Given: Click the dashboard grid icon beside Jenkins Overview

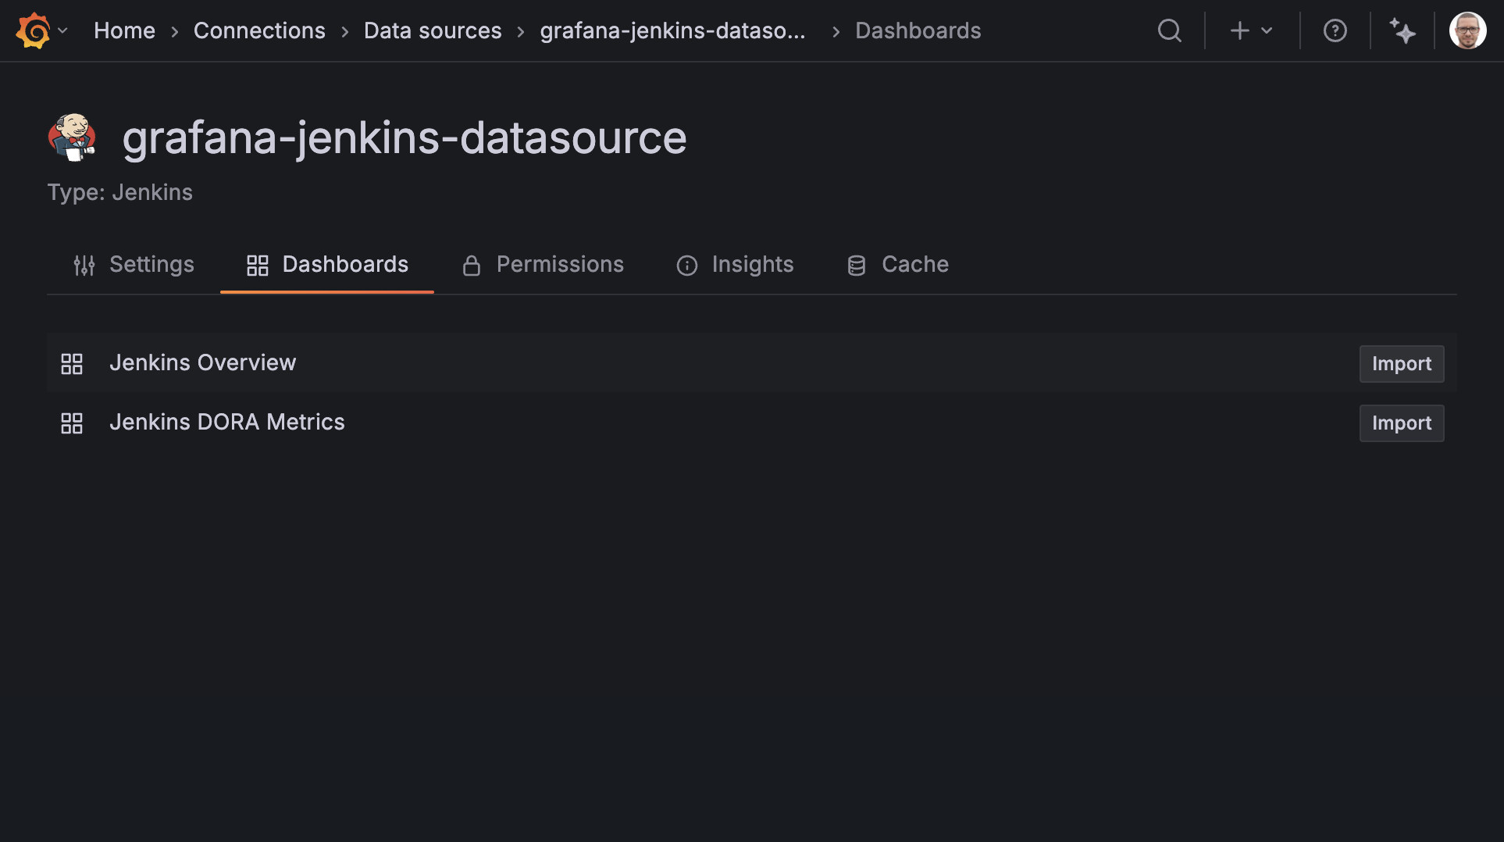Looking at the screenshot, I should pyautogui.click(x=72, y=363).
